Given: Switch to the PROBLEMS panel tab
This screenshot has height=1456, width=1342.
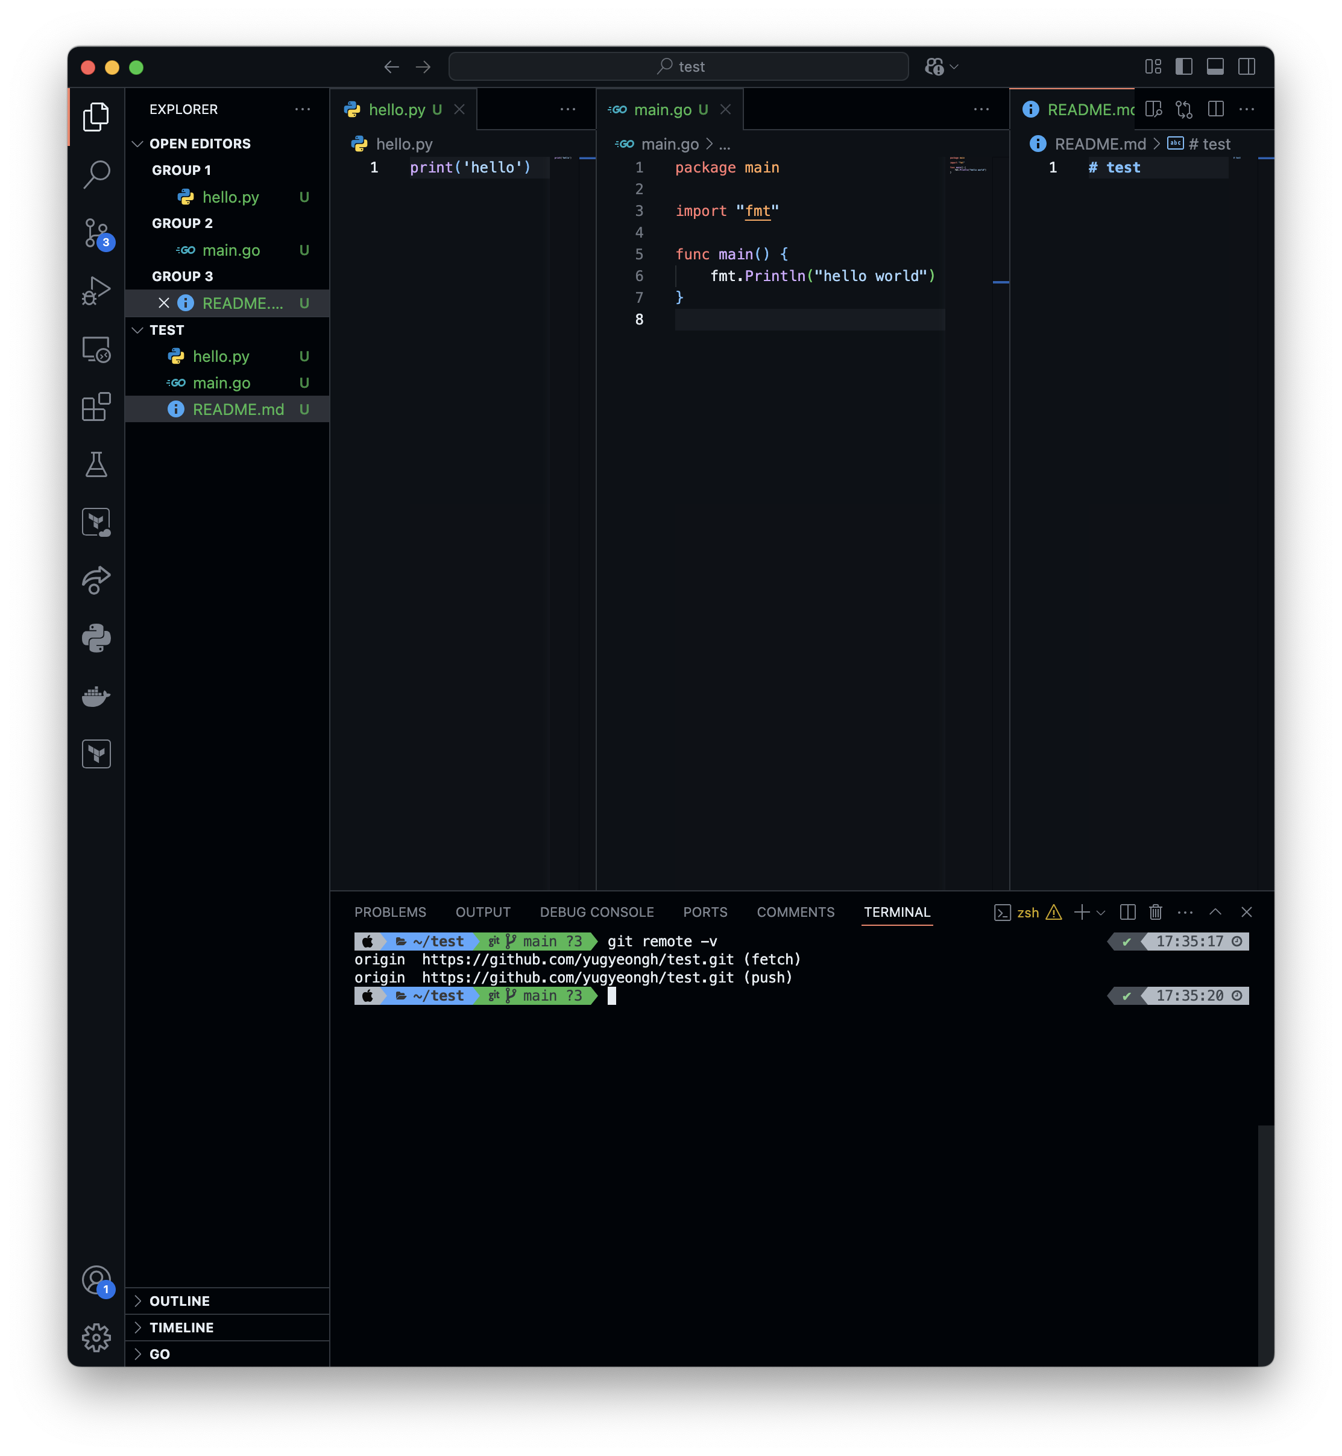Looking at the screenshot, I should [x=390, y=912].
